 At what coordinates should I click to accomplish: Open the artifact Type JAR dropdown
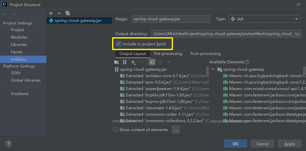pos(264,19)
